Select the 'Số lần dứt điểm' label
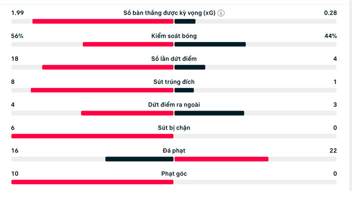The width and height of the screenshot is (352, 201). pos(174,59)
